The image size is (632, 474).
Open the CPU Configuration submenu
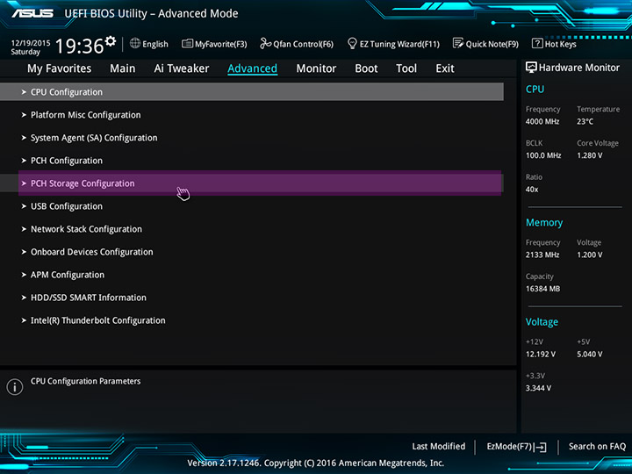(x=252, y=92)
